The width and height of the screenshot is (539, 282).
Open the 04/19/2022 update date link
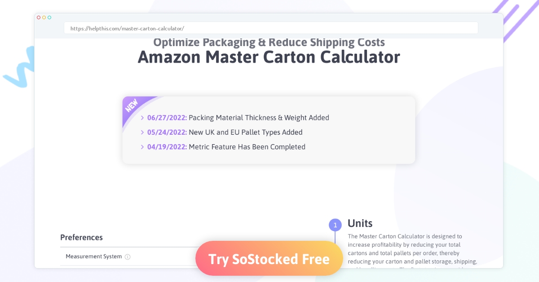(x=167, y=147)
